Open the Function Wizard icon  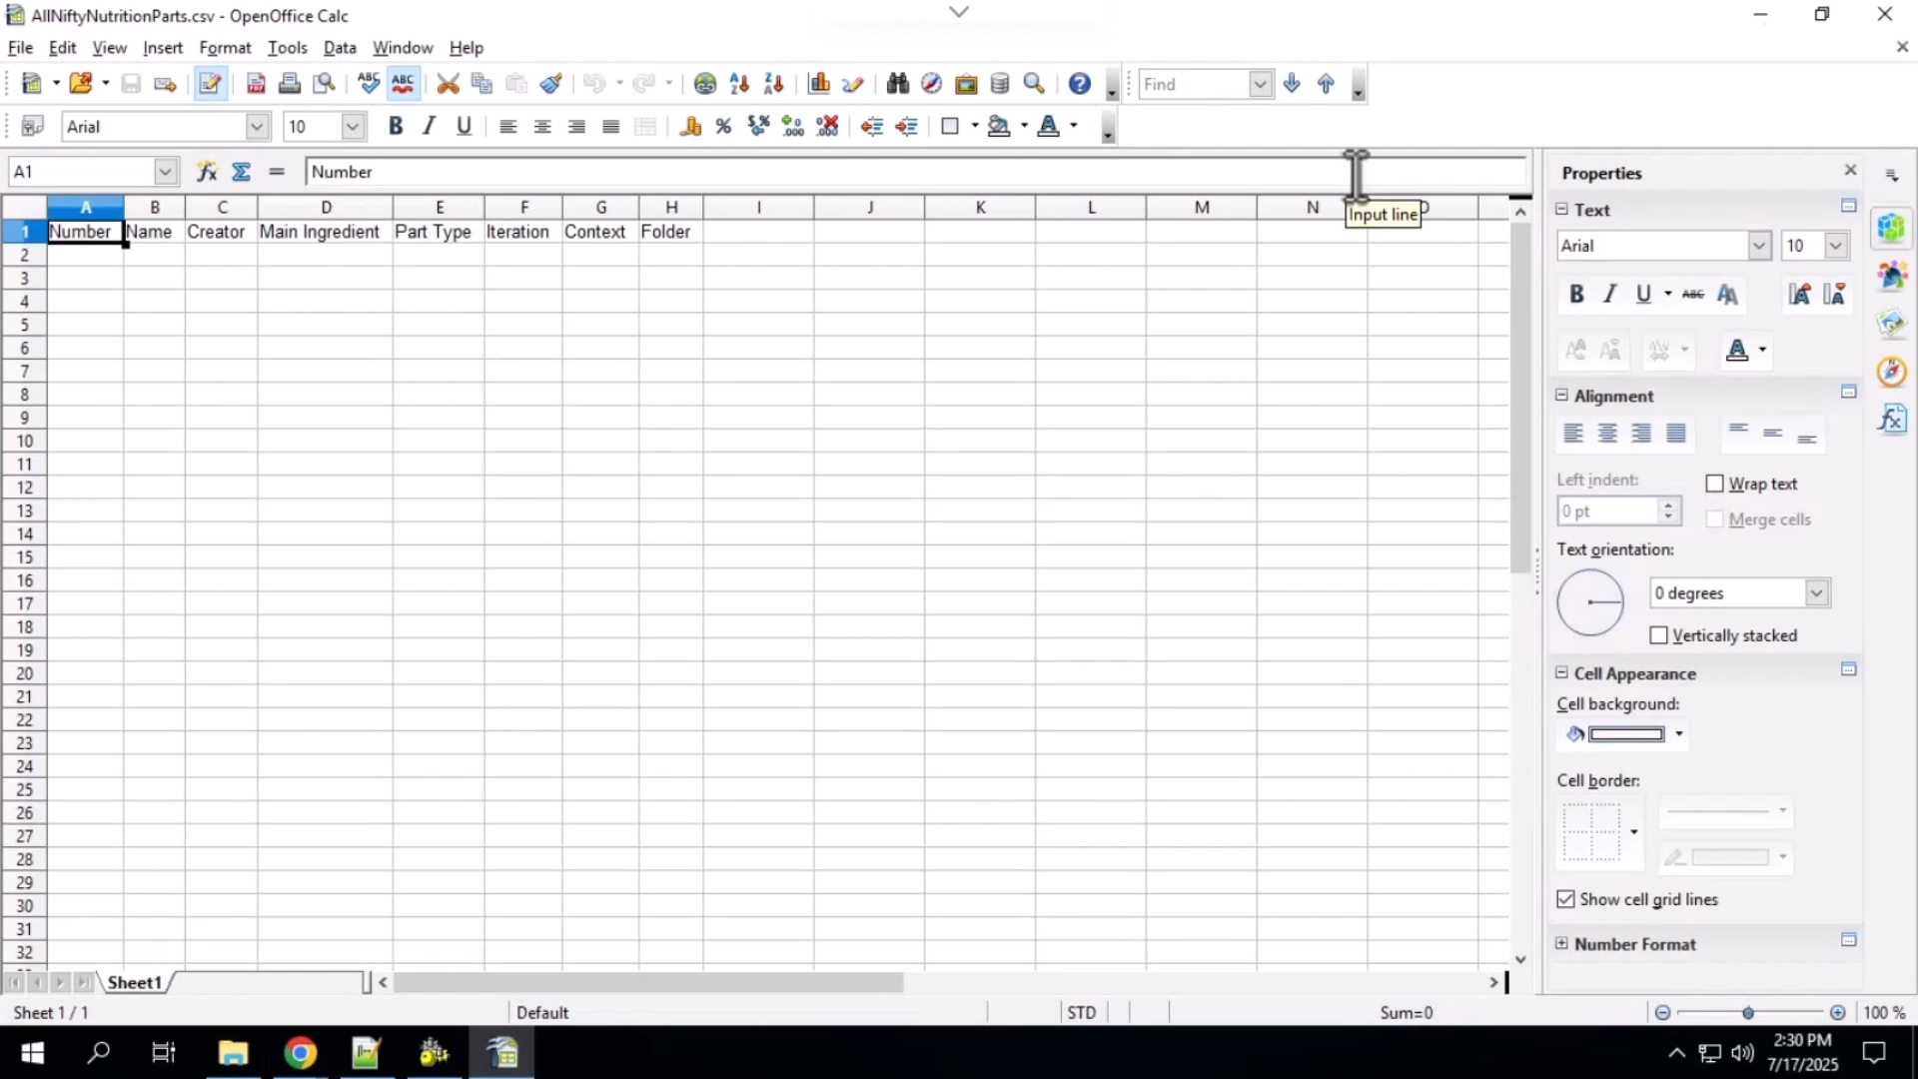point(207,172)
